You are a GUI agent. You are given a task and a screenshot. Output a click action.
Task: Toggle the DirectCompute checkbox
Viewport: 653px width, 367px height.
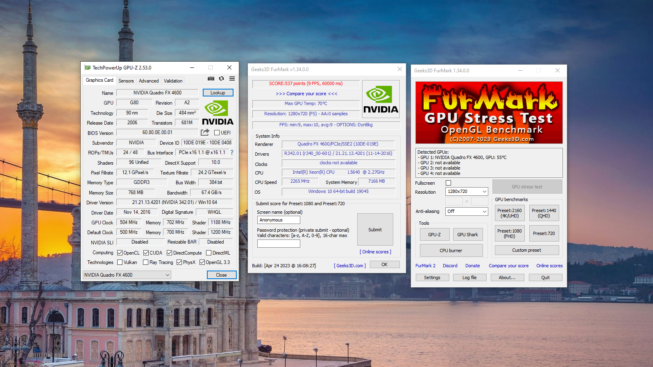(170, 253)
